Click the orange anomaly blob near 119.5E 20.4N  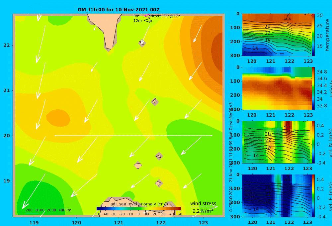[x=58, y=118]
